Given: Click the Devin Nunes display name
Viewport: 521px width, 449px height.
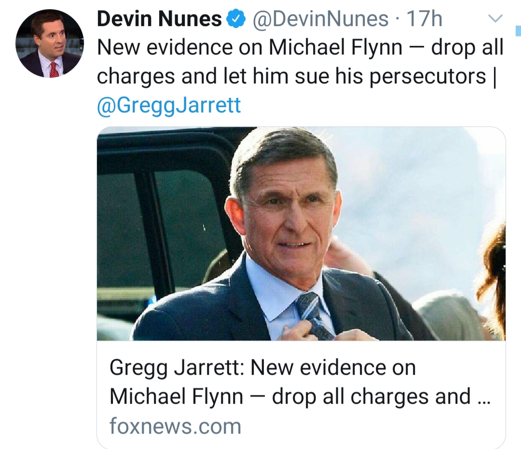Looking at the screenshot, I should (x=159, y=19).
